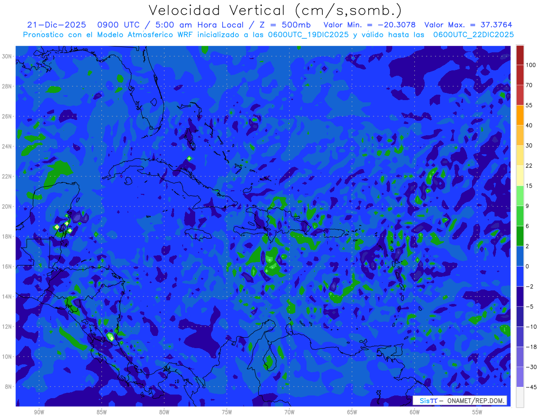Pick the green swatch between 6 and 9

pyautogui.click(x=520, y=216)
